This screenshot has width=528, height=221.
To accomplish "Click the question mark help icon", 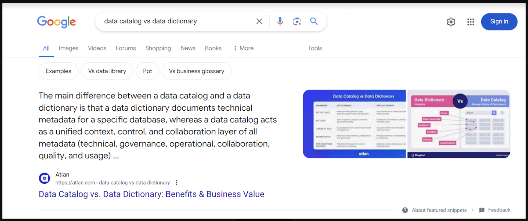I will [405, 210].
